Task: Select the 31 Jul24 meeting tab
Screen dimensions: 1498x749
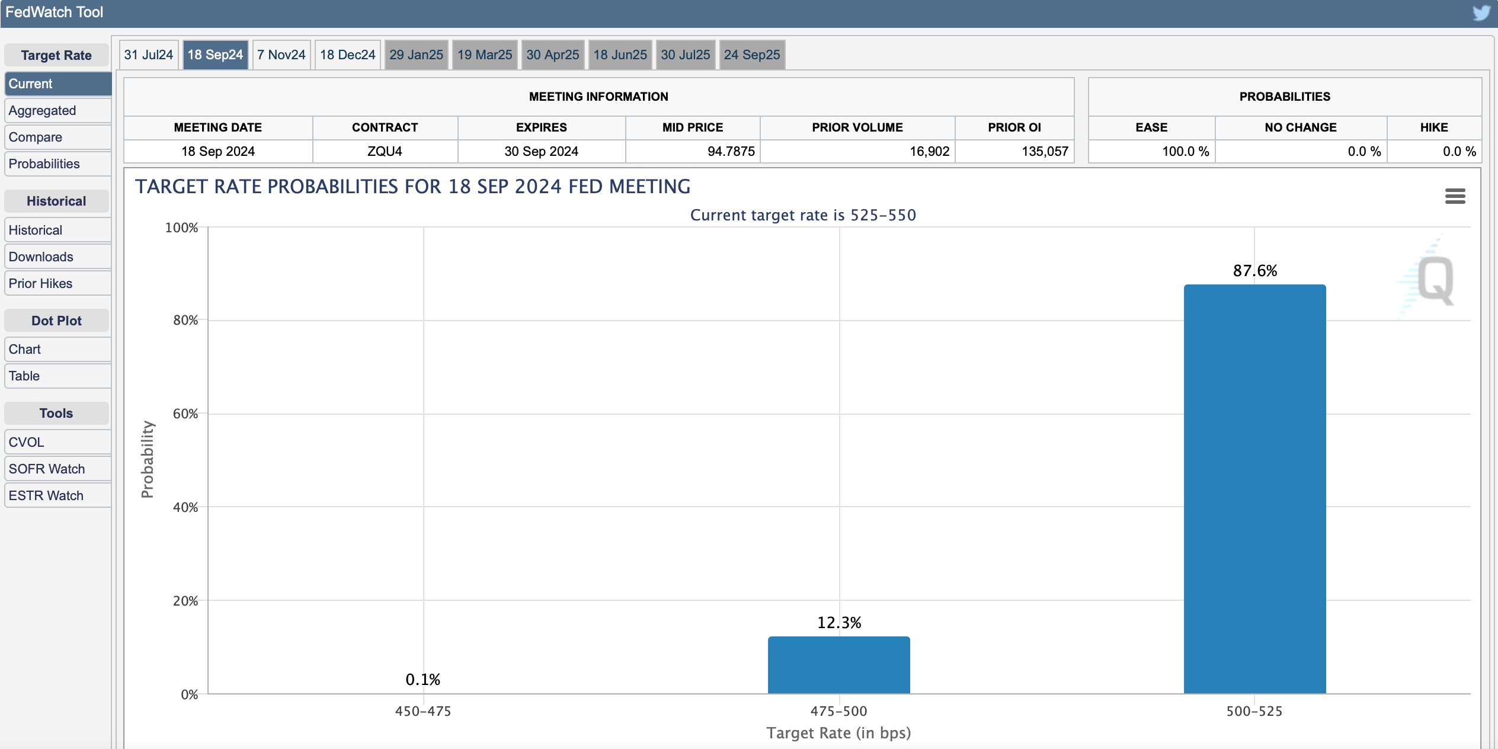Action: click(x=148, y=55)
